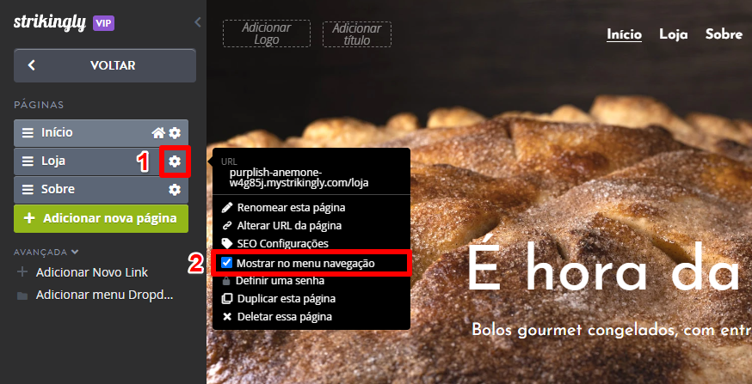Click the VOLTAR back button
The height and width of the screenshot is (384, 752).
pos(105,65)
